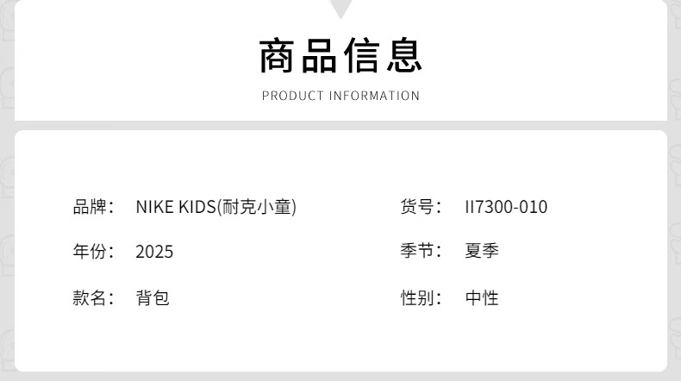Viewport: 681px width, 381px height.
Task: Click the season value 夏季
Action: [x=482, y=251]
